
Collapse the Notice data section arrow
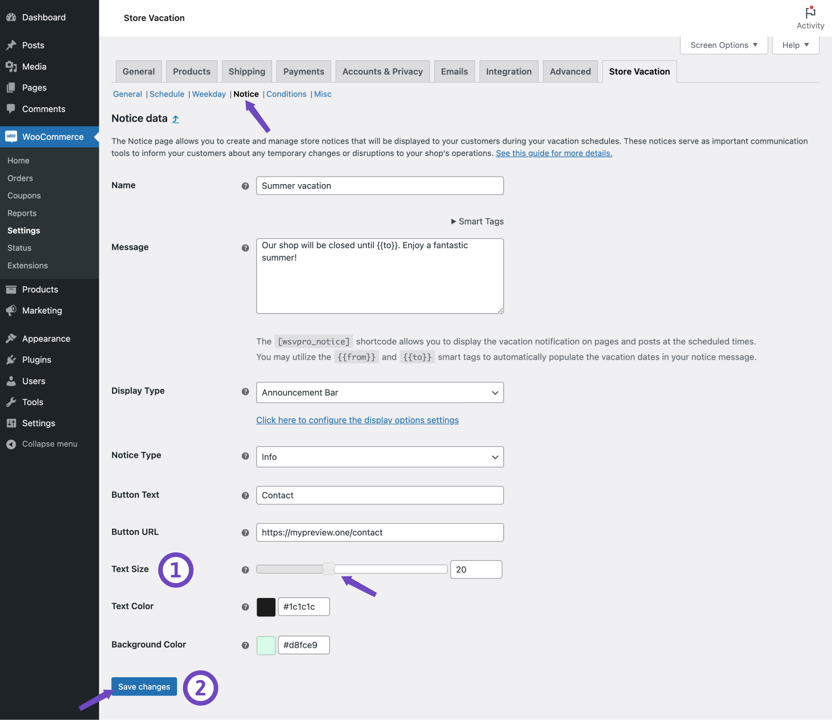click(x=175, y=119)
